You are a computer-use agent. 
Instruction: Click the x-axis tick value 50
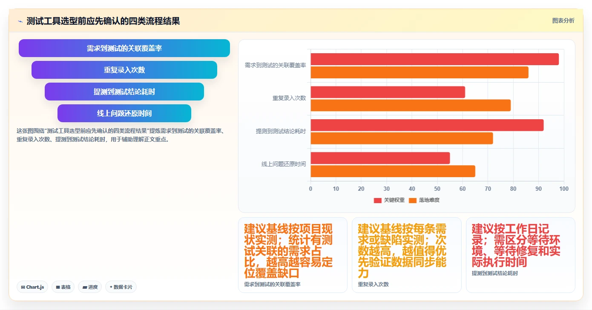pyautogui.click(x=437, y=189)
